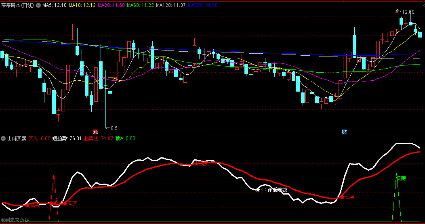425x224 pixels.
Task: Select MA20: 11.60 label
Action: coord(111,5)
